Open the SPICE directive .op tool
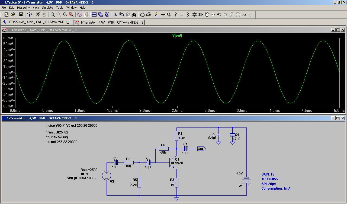This screenshot has width=347, height=204. pos(250,15)
